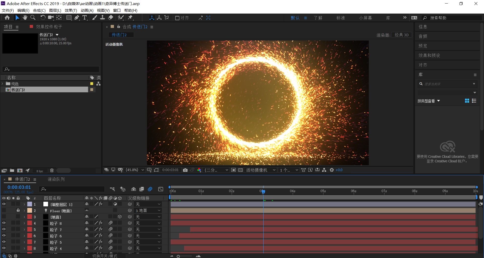Image resolution: width=484 pixels, height=258 pixels.
Task: Create a new folder in Project panel
Action: point(12,171)
